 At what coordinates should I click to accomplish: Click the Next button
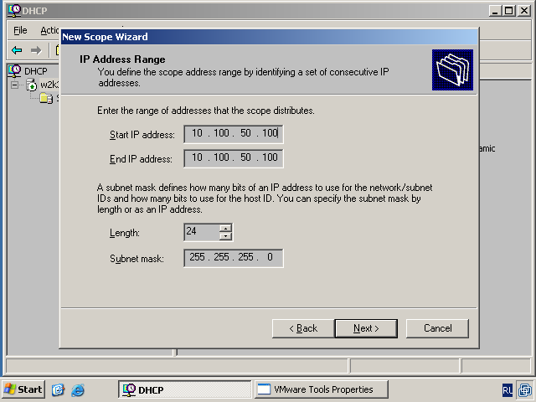(x=366, y=328)
